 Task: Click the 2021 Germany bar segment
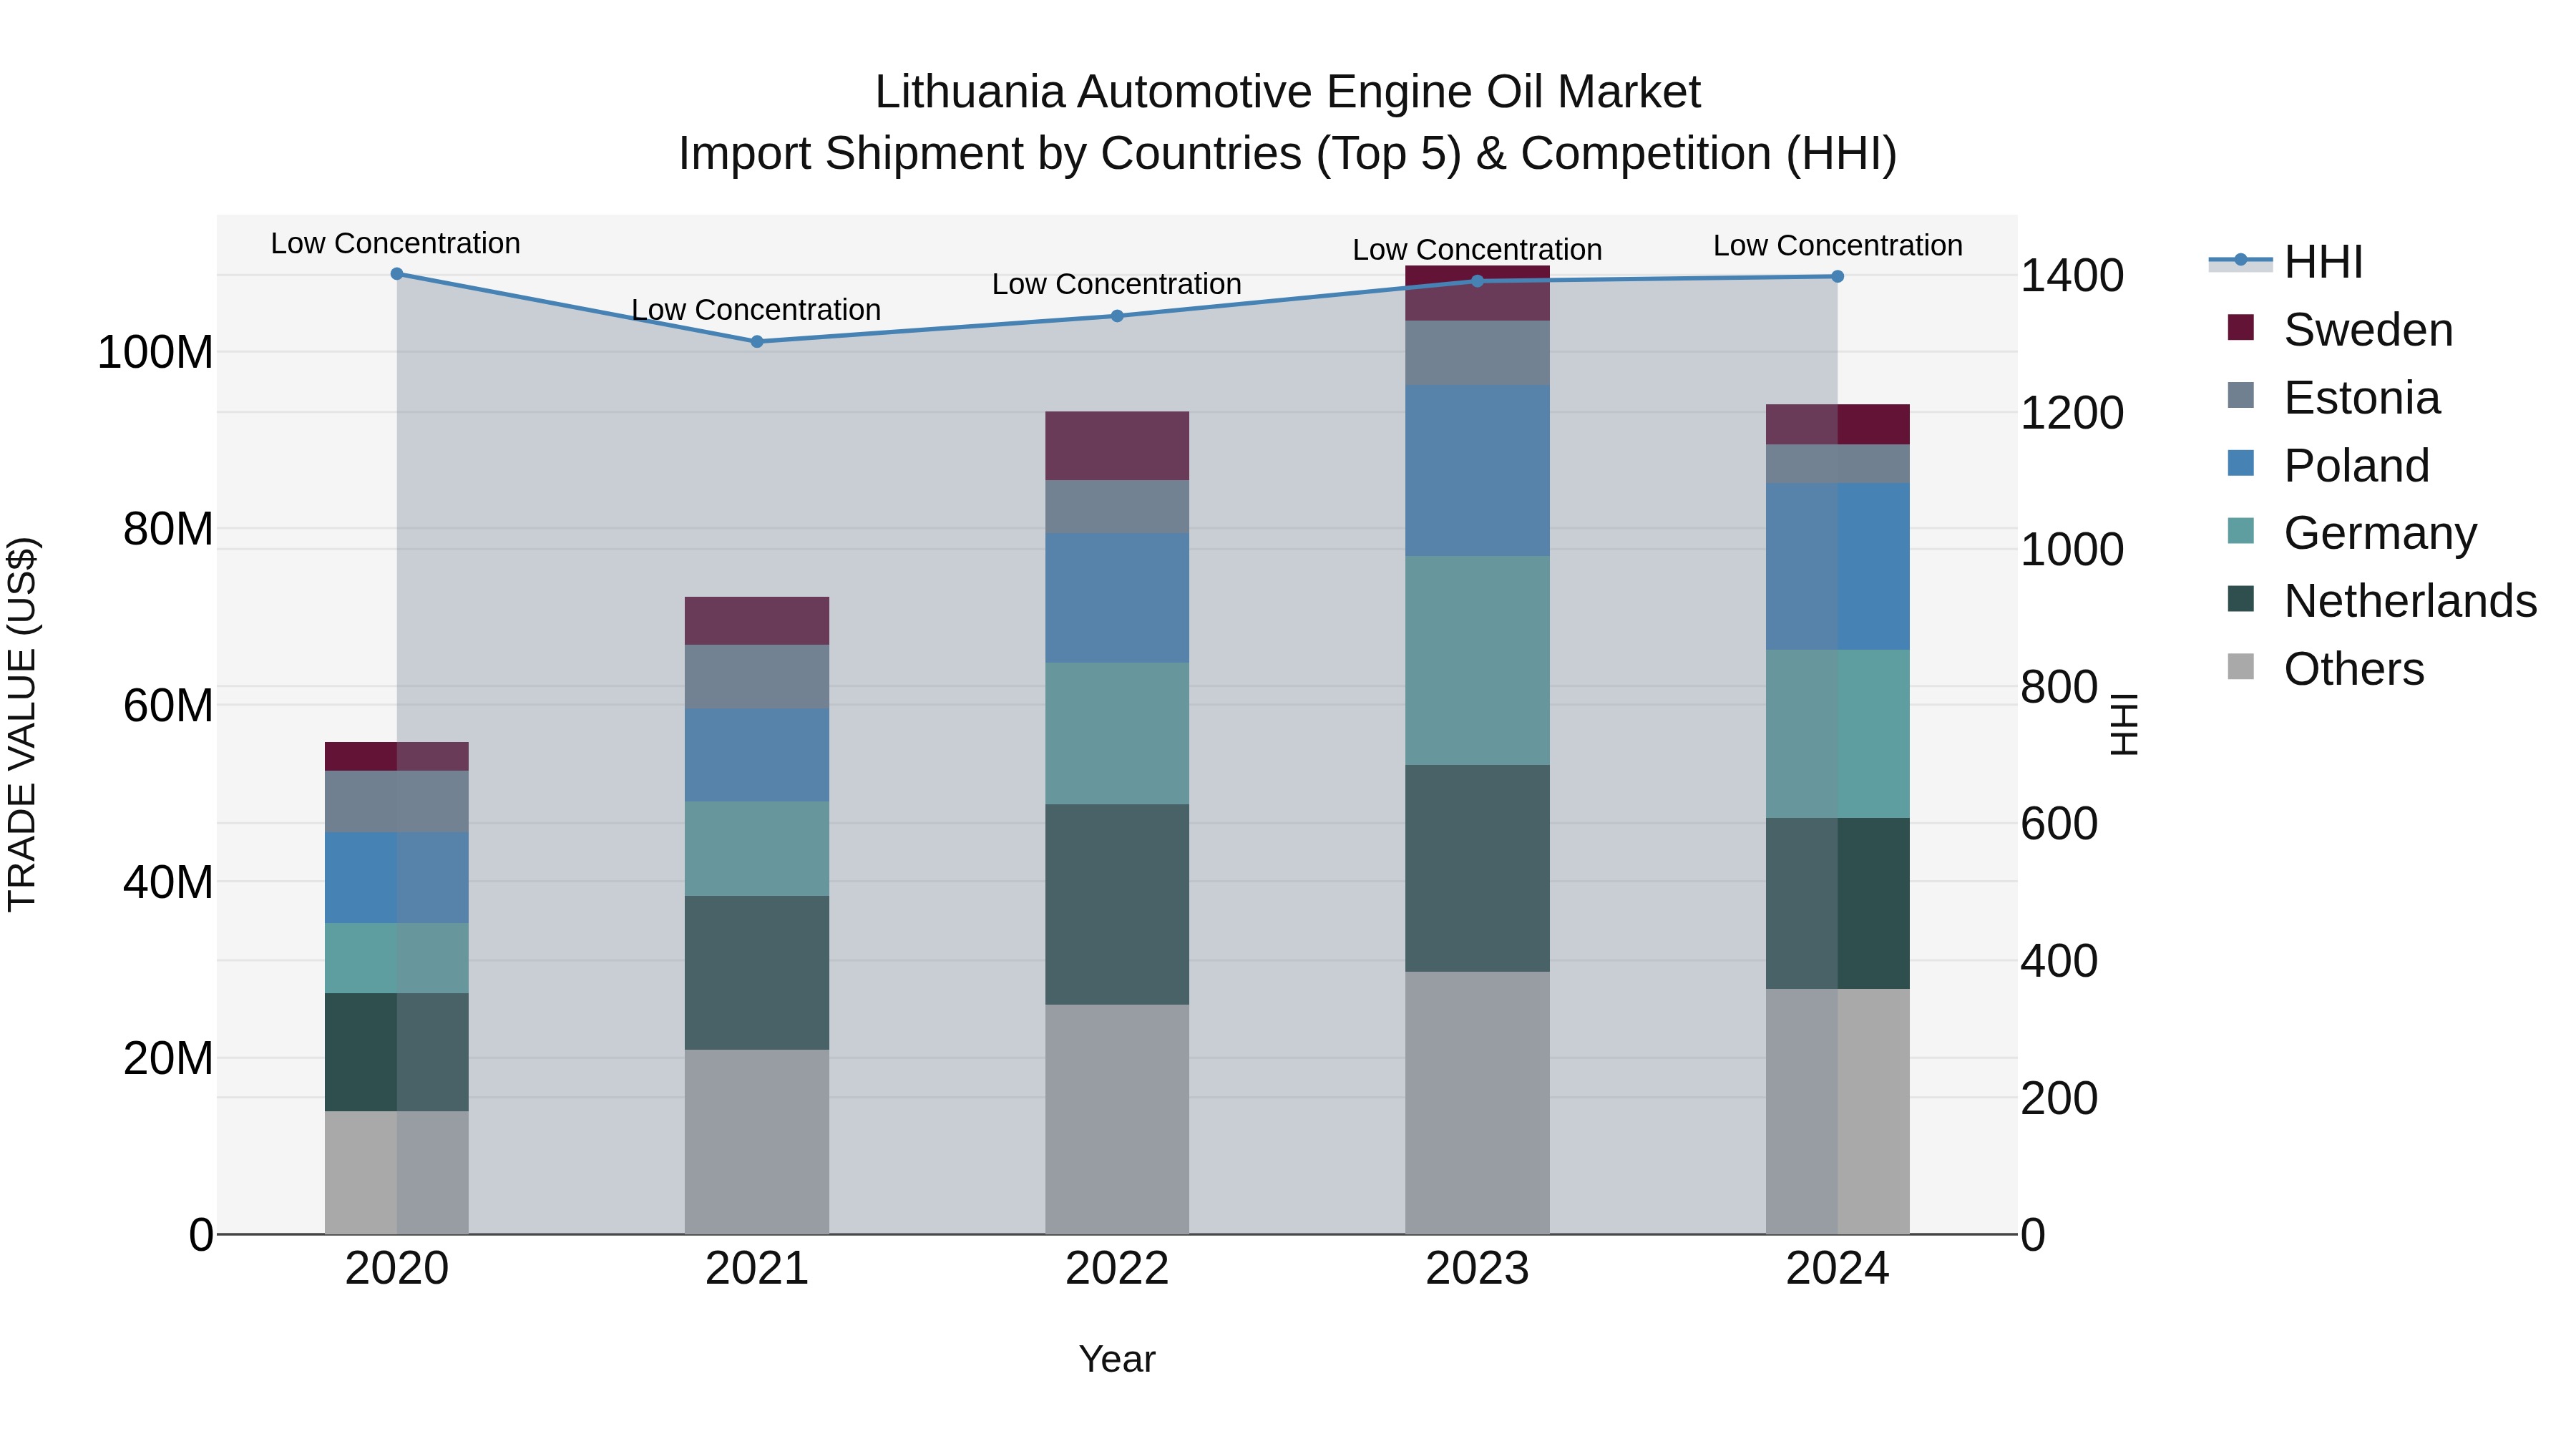pyautogui.click(x=757, y=848)
